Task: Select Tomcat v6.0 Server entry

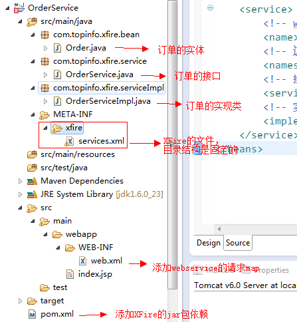Action: click(245, 285)
